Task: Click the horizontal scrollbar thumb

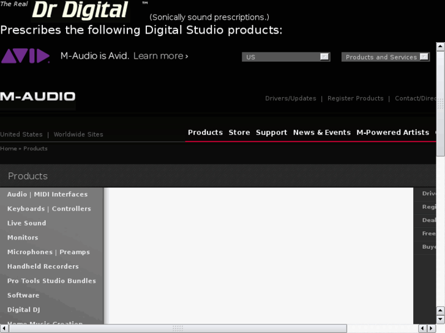Action: click(x=178, y=329)
